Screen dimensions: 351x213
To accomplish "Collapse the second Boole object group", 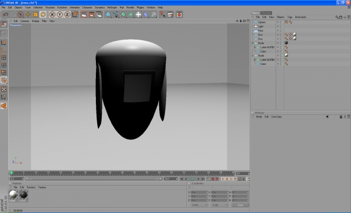I will (253, 55).
